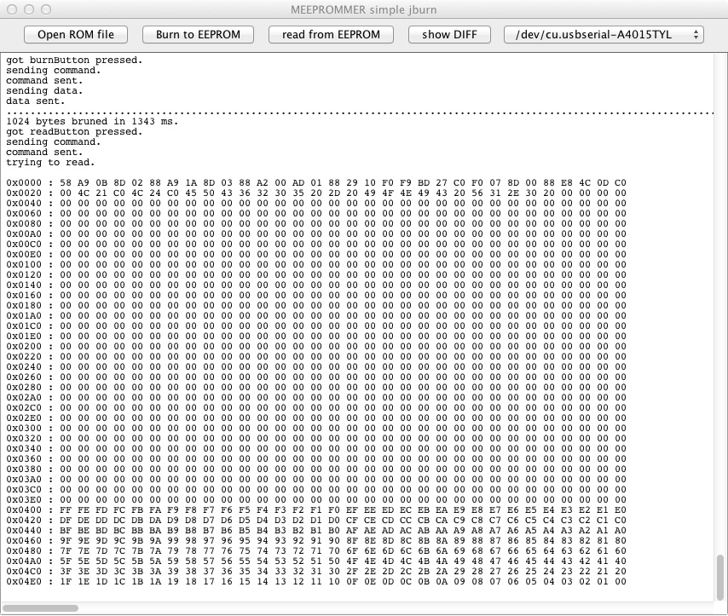Screen dimensions: 728x616
Task: Click the 'got burnButton pressed.' log line
Action: coord(74,60)
